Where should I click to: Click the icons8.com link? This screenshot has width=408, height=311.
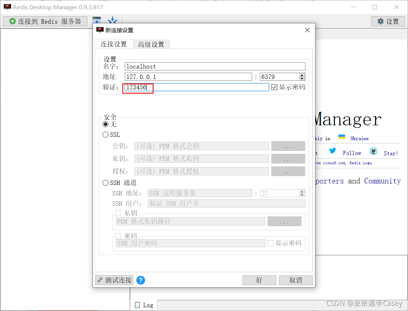pos(334,163)
